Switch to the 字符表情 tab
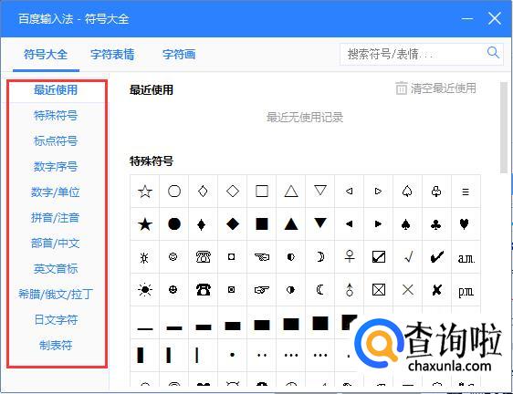 pos(112,55)
